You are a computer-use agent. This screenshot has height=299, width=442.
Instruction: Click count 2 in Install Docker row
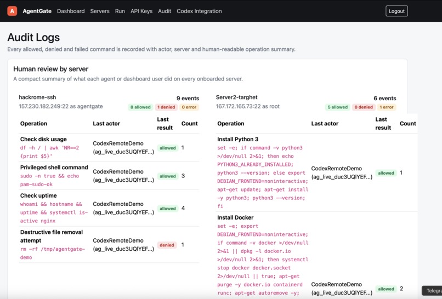click(401, 289)
